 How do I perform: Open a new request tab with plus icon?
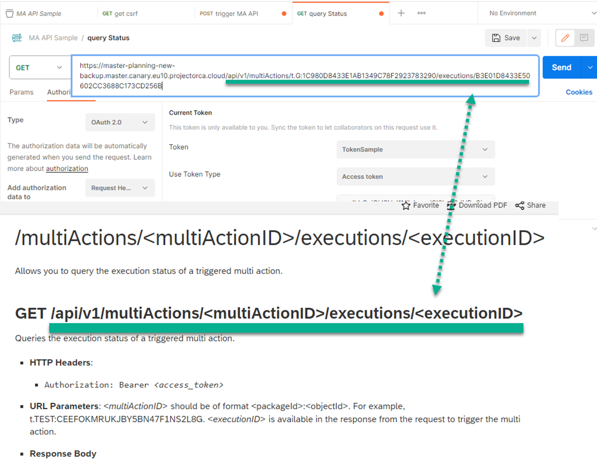[401, 13]
